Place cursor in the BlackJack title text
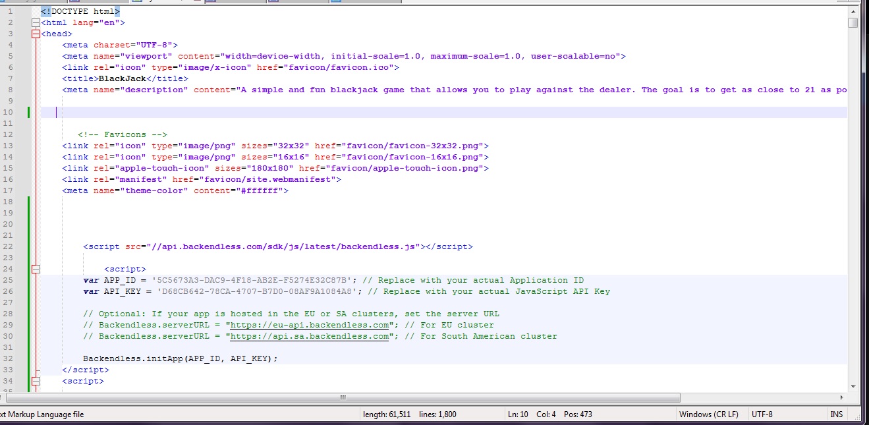Image resolution: width=869 pixels, height=425 pixels. tap(122, 78)
